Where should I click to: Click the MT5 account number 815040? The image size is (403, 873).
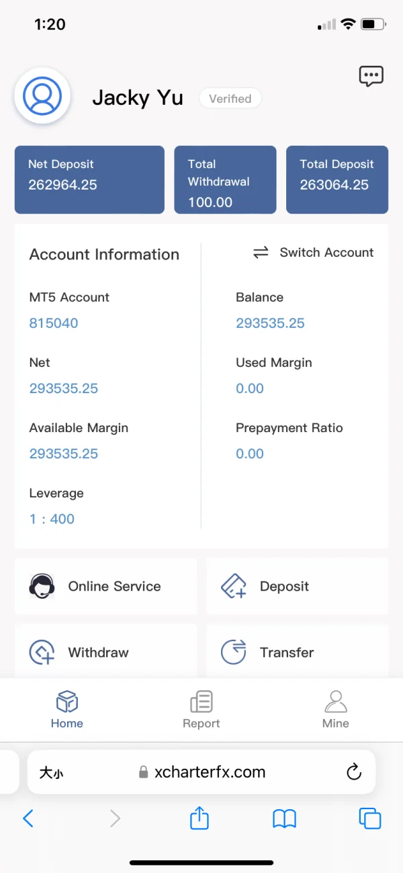(54, 323)
